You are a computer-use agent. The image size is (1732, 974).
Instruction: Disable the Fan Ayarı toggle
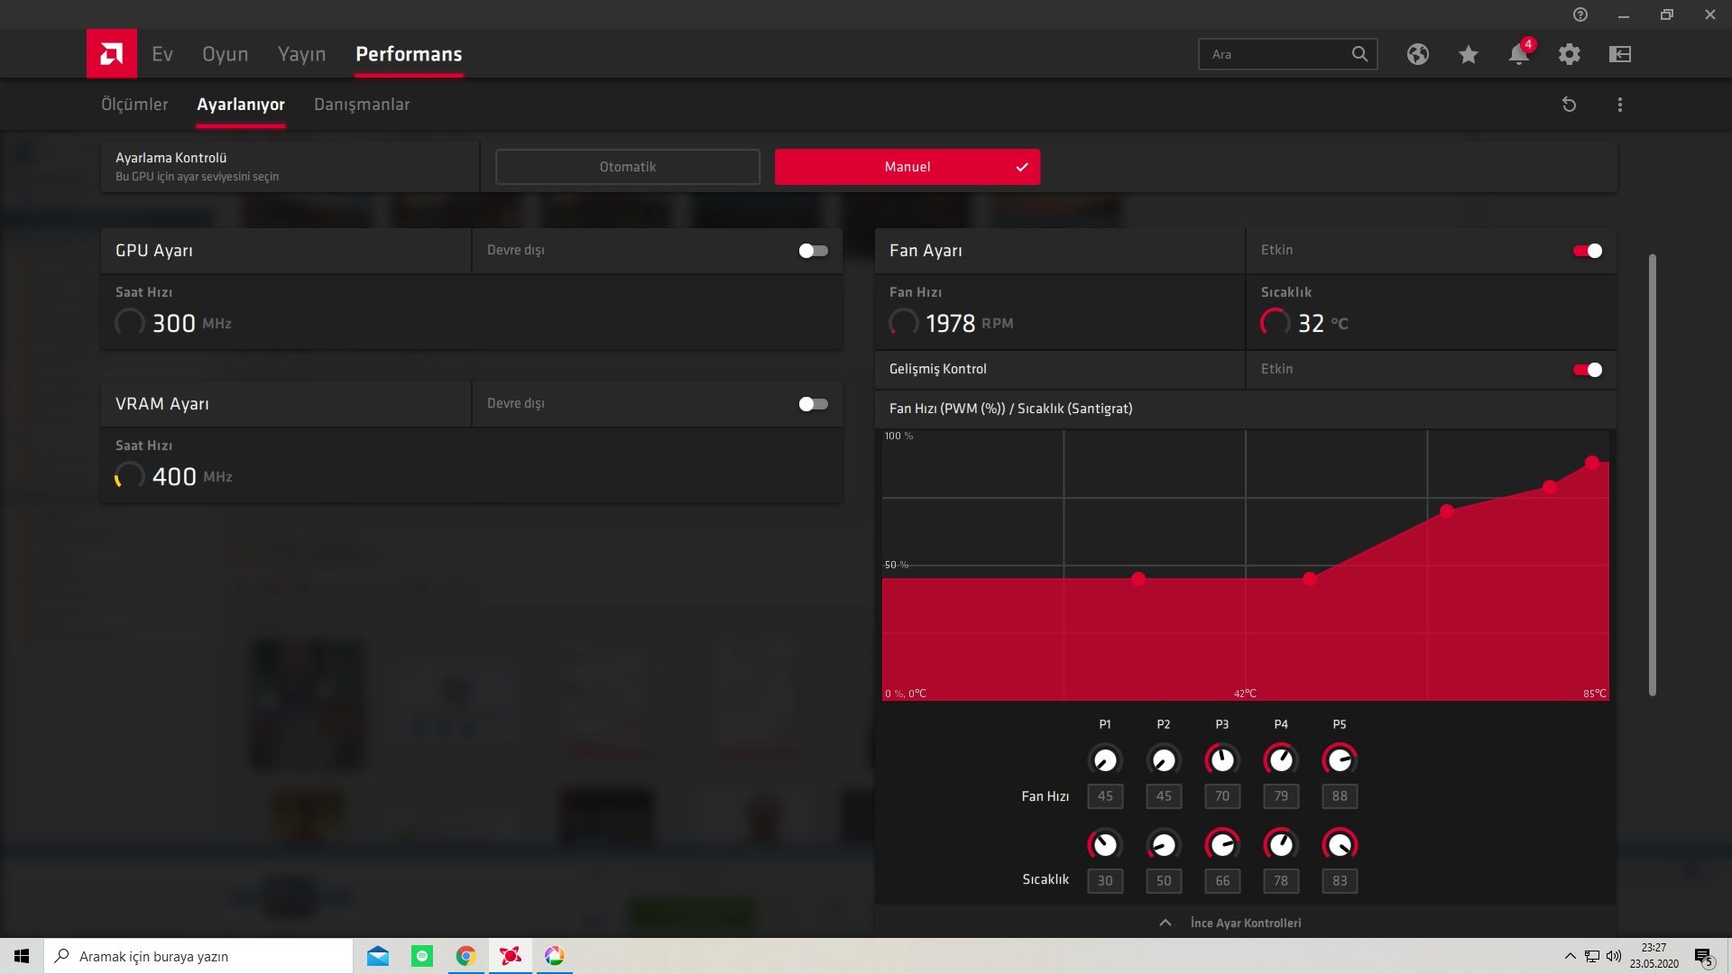tap(1587, 251)
